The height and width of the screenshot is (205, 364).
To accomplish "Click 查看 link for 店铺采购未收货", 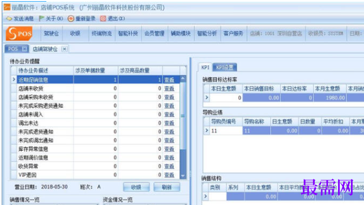I will coord(169,97).
